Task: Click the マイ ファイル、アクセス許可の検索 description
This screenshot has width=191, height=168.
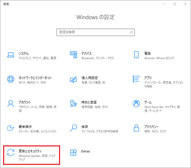Action: pyautogui.click(x=100, y=131)
